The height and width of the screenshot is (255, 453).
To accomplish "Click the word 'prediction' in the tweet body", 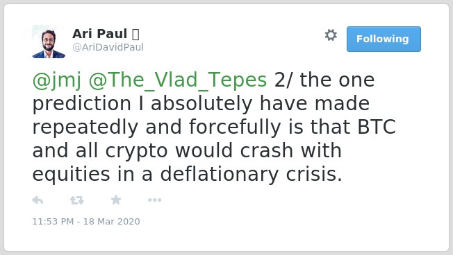I will click(82, 104).
